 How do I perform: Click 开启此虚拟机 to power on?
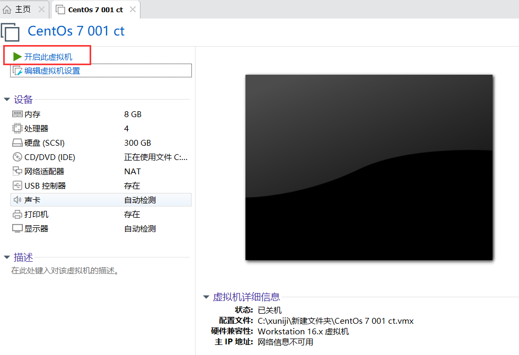(48, 57)
